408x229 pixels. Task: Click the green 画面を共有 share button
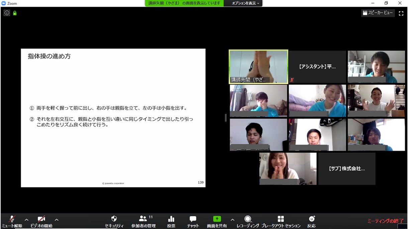tap(217, 221)
